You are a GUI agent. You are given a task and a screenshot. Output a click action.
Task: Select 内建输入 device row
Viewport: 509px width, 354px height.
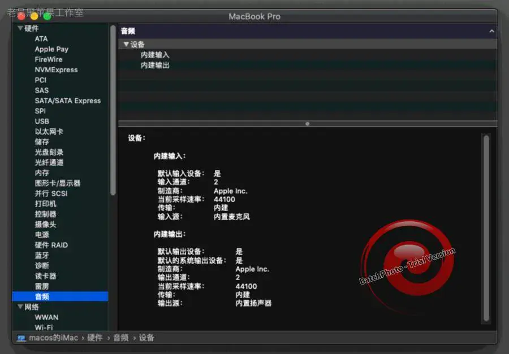[x=308, y=55]
